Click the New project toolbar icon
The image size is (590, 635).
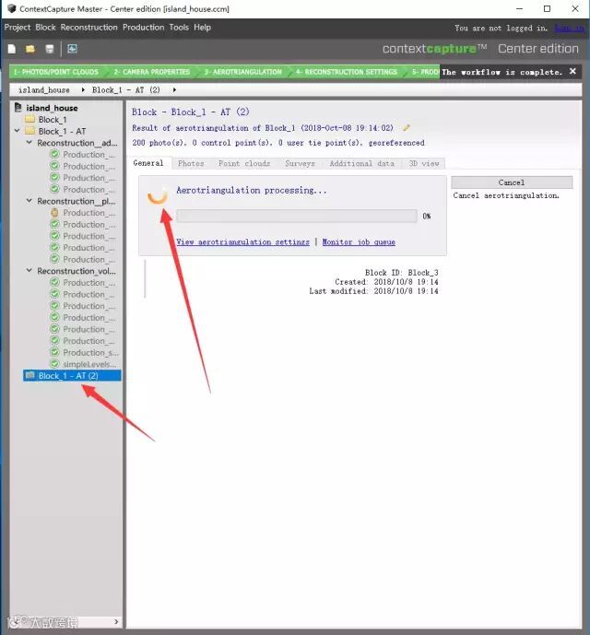(12, 49)
